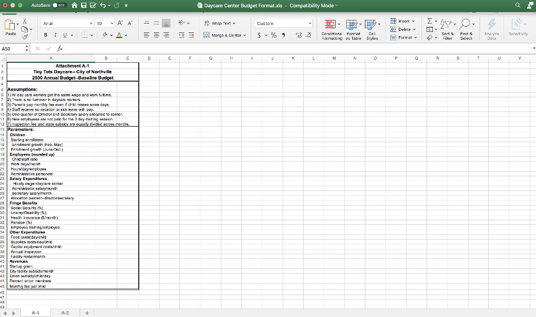536x317 pixels.
Task: Click the text Orientation icon
Action: [x=182, y=23]
